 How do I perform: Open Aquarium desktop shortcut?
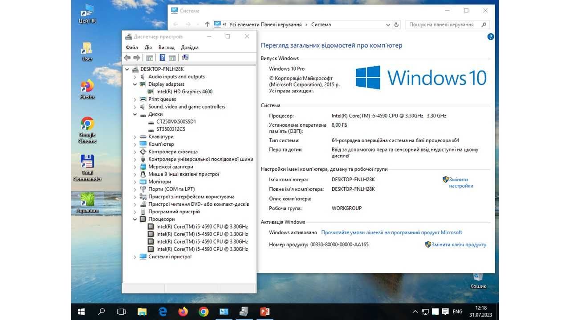pyautogui.click(x=87, y=203)
